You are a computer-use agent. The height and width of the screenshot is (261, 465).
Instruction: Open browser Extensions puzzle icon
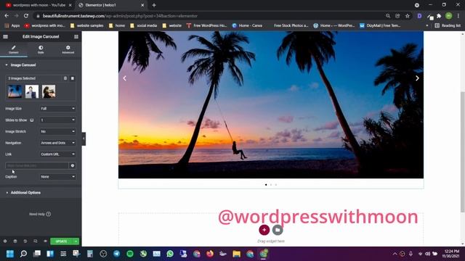[x=439, y=16]
